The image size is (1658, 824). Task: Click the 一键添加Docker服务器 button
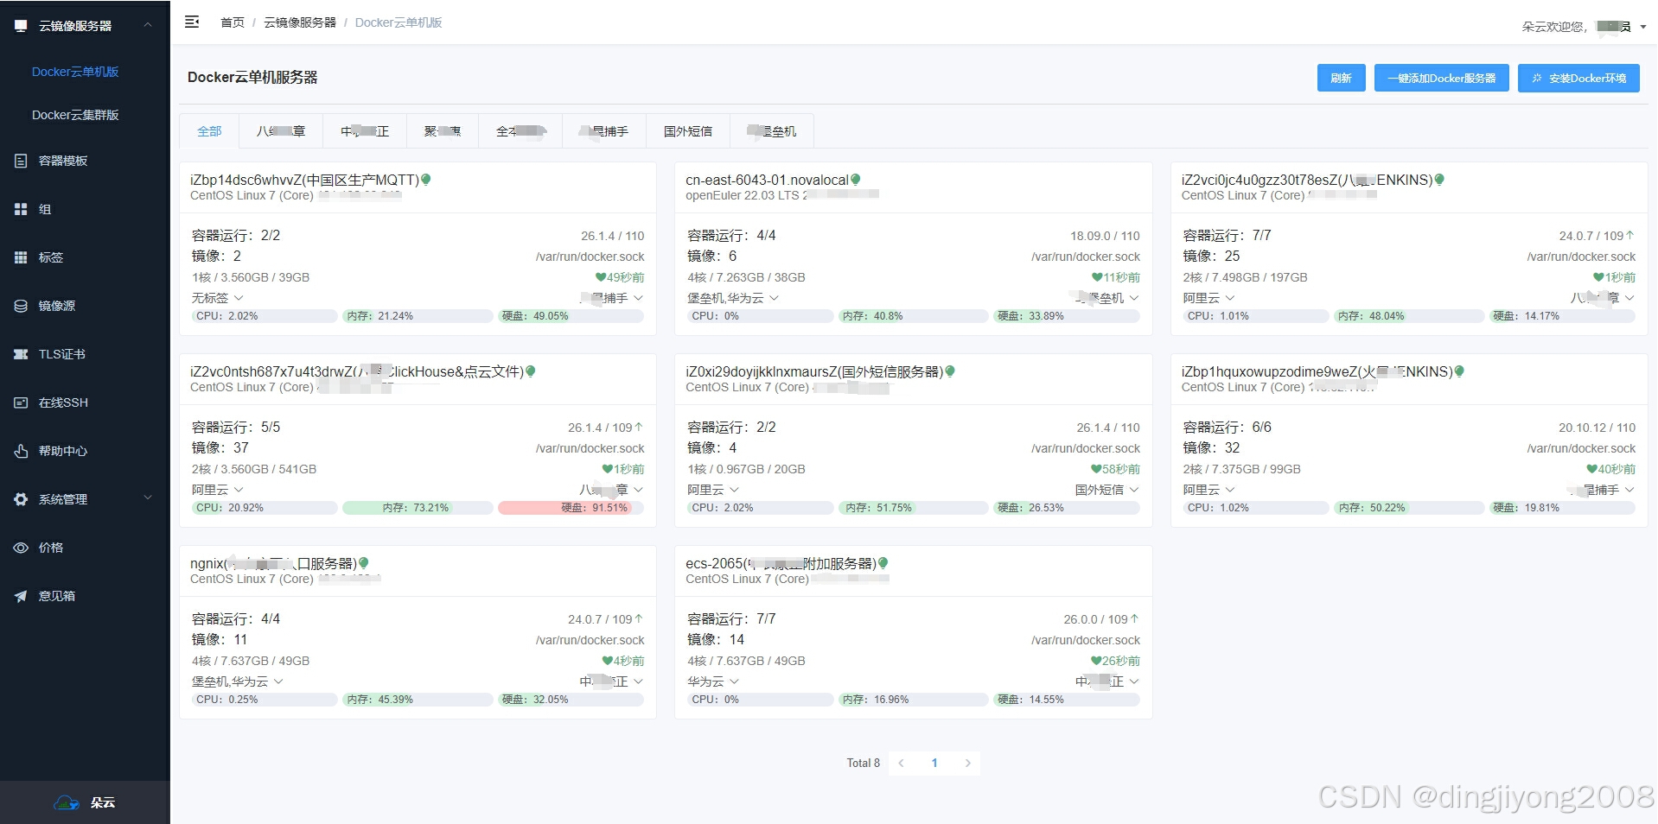(1441, 78)
